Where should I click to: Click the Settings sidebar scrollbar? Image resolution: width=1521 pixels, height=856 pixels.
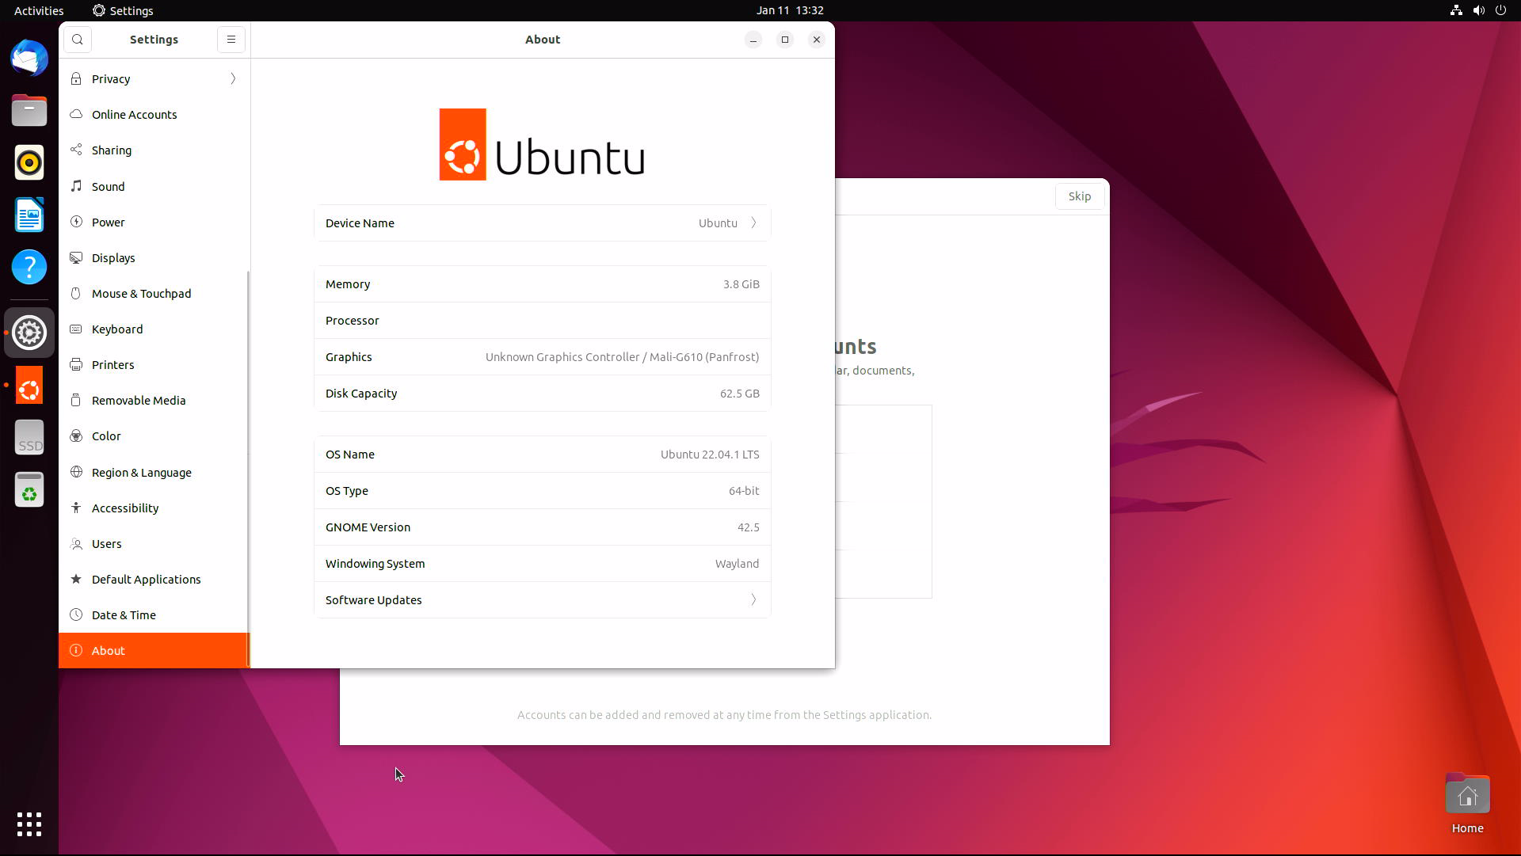pos(248,469)
